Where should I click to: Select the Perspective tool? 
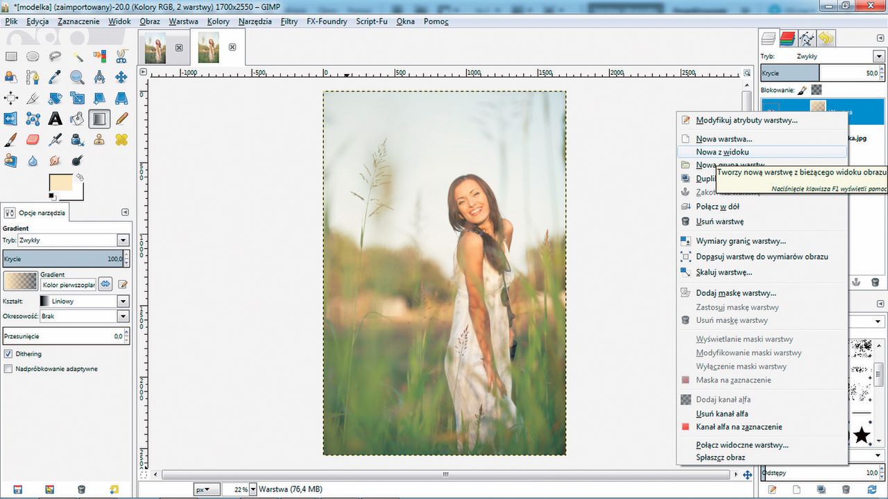point(121,98)
